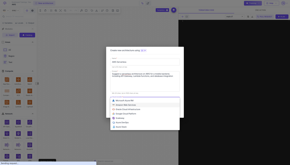Screen dimensions: 290x165
Task: Click the AI badge in dialog title
Action: tap(143, 51)
